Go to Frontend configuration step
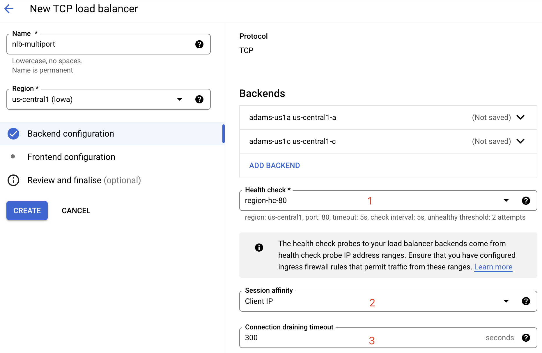The image size is (542, 353). point(71,157)
